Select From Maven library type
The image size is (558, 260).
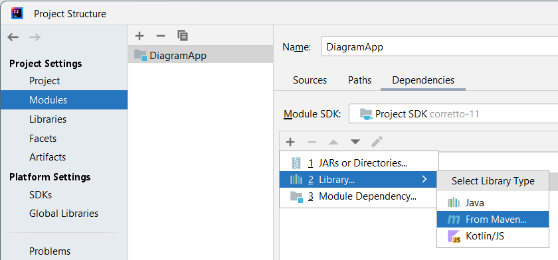coord(492,220)
